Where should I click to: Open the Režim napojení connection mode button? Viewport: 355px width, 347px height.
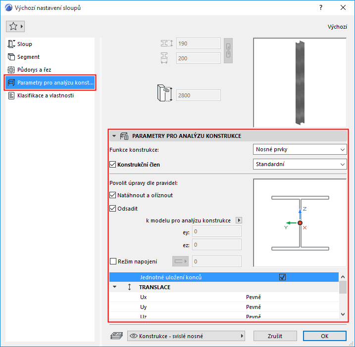(x=180, y=261)
